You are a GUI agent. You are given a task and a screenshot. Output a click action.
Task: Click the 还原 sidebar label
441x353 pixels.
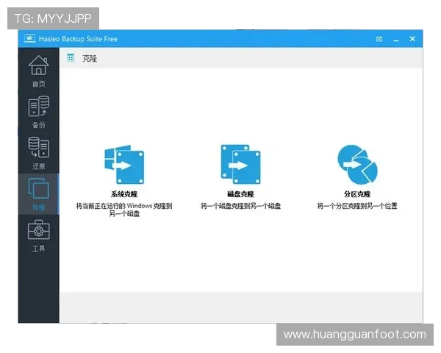[x=38, y=166]
